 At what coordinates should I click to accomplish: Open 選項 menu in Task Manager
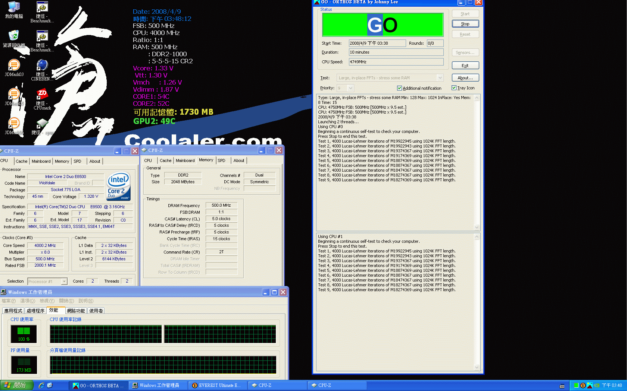click(x=28, y=301)
